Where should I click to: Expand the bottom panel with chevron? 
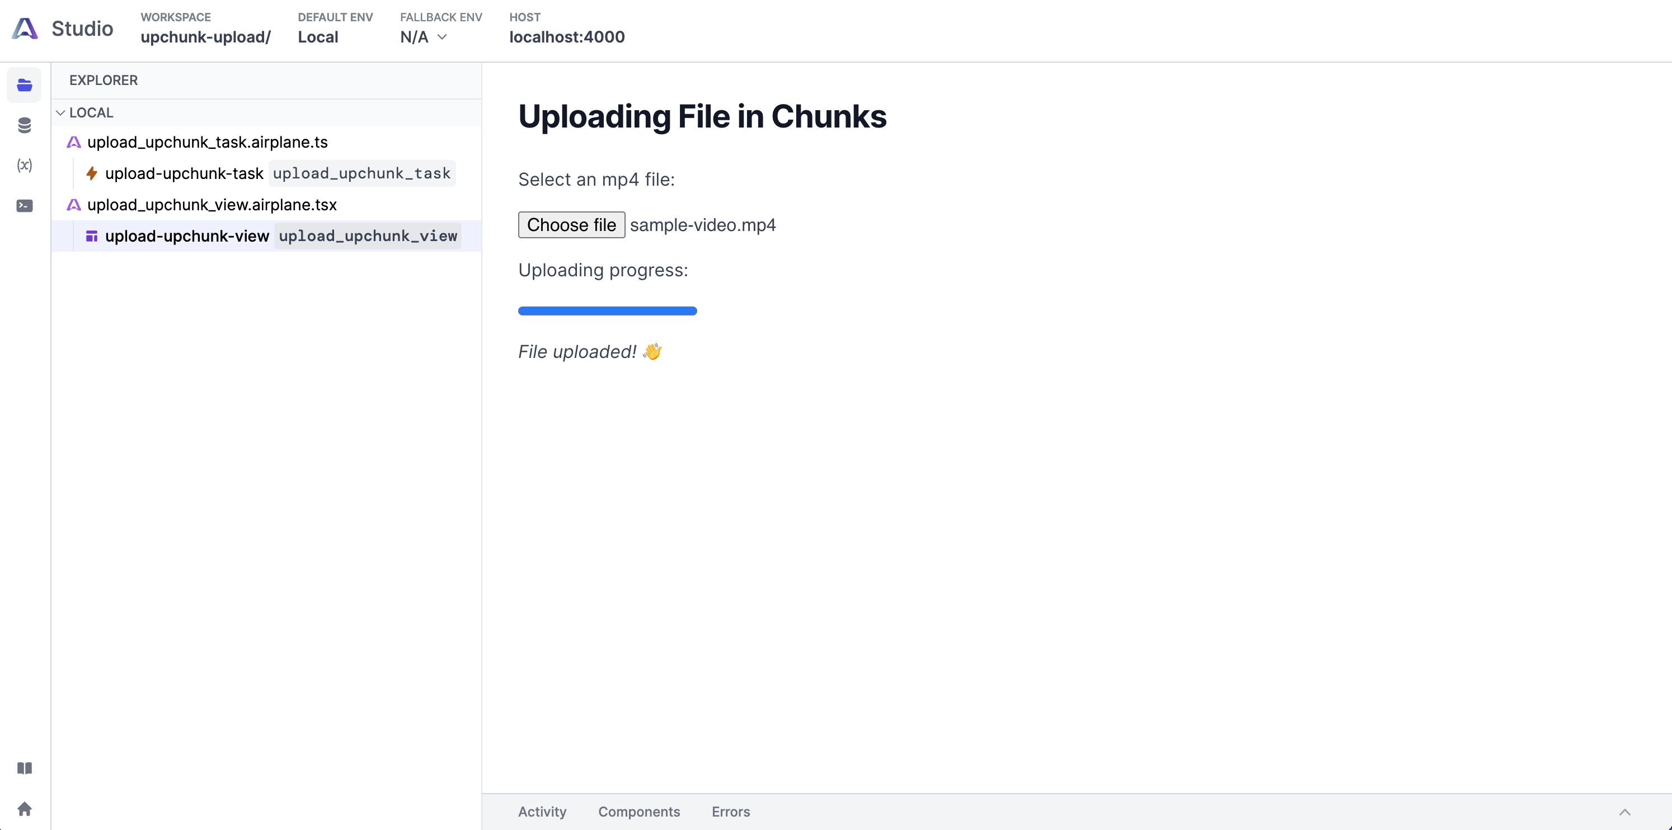click(x=1624, y=812)
